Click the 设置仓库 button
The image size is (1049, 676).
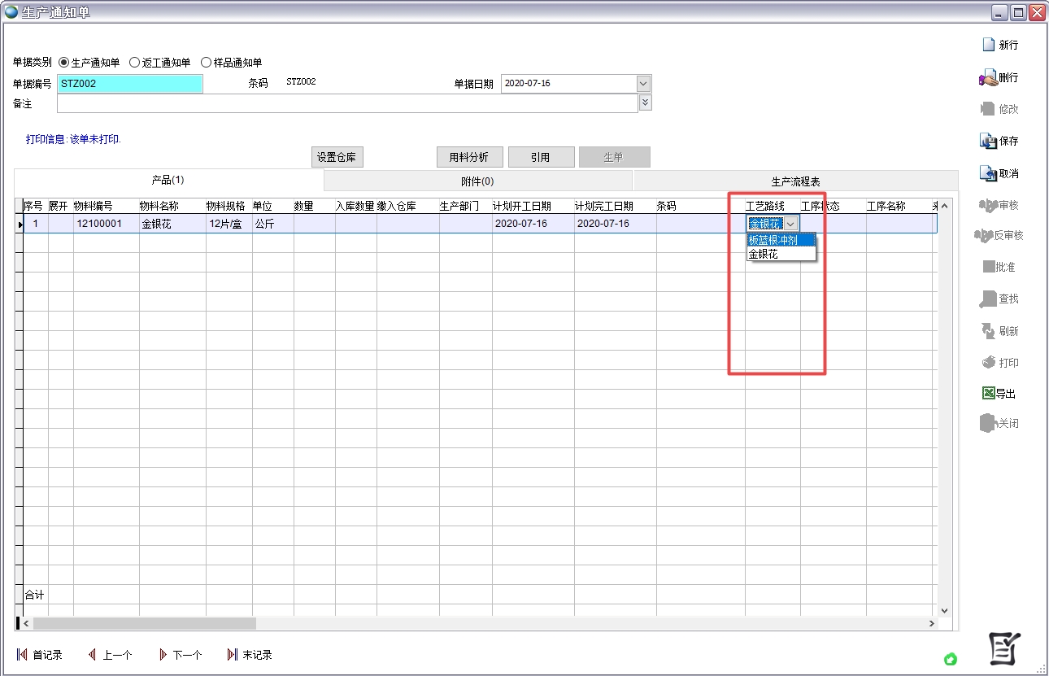coord(337,158)
